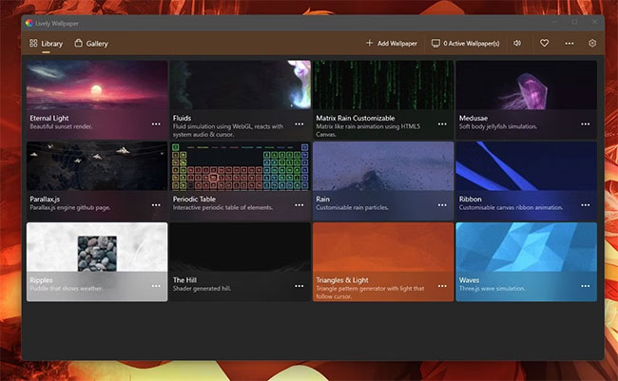Select the Eternal Light sunset thumbnail
The image size is (618, 381).
point(97,85)
